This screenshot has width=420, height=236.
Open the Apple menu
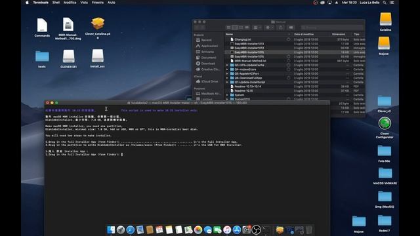pyautogui.click(x=27, y=3)
